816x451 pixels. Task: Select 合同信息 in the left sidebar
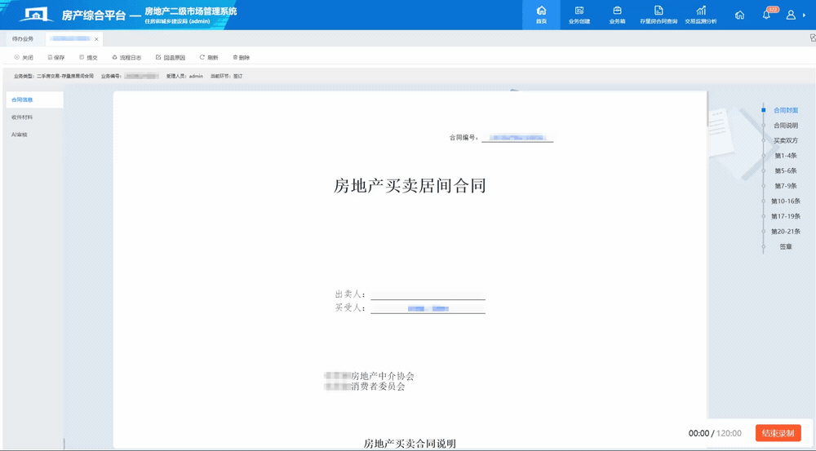[x=34, y=99]
